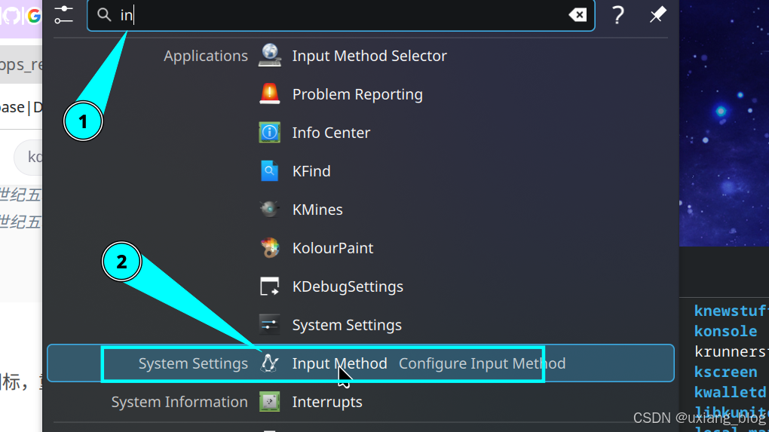Open Problem Reporting alarm icon
Image resolution: width=769 pixels, height=432 pixels.
click(x=270, y=94)
